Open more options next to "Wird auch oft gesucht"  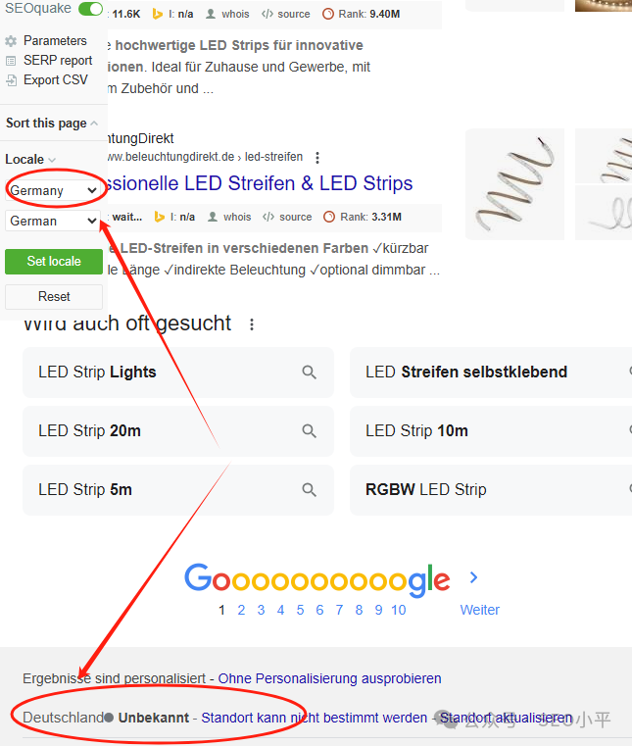tap(252, 324)
